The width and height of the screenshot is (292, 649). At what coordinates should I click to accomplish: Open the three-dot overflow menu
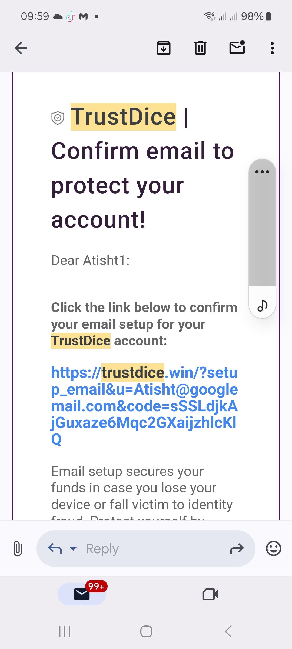click(x=272, y=48)
